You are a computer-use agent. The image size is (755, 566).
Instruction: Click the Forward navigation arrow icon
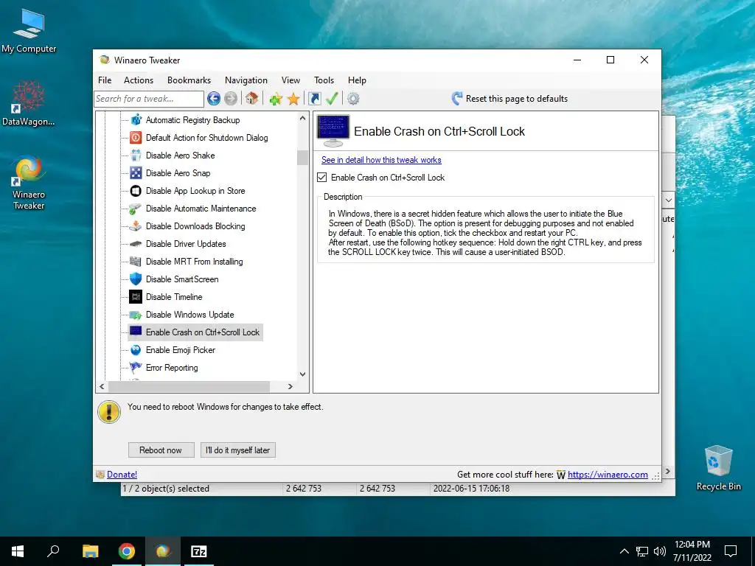point(231,99)
